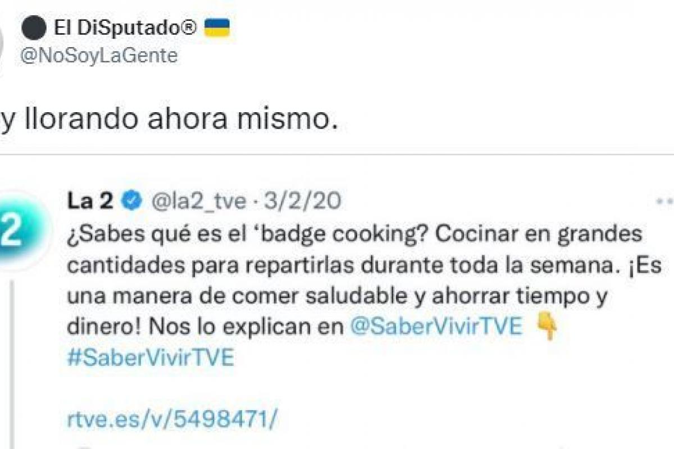Click the 3/2/20 date of the quoted tweet
This screenshot has width=674, height=449.
click(x=303, y=201)
